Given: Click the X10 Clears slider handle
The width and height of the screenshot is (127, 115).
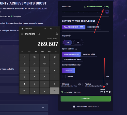Looking at the screenshot, I should coord(107,12).
